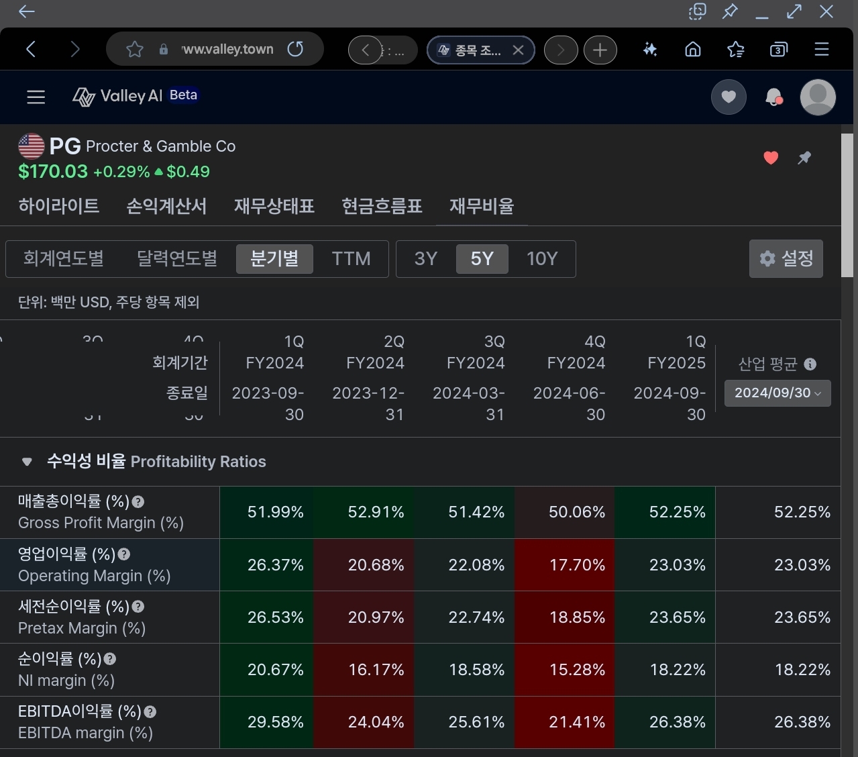Select TTM period option
This screenshot has height=757, width=858.
point(351,258)
